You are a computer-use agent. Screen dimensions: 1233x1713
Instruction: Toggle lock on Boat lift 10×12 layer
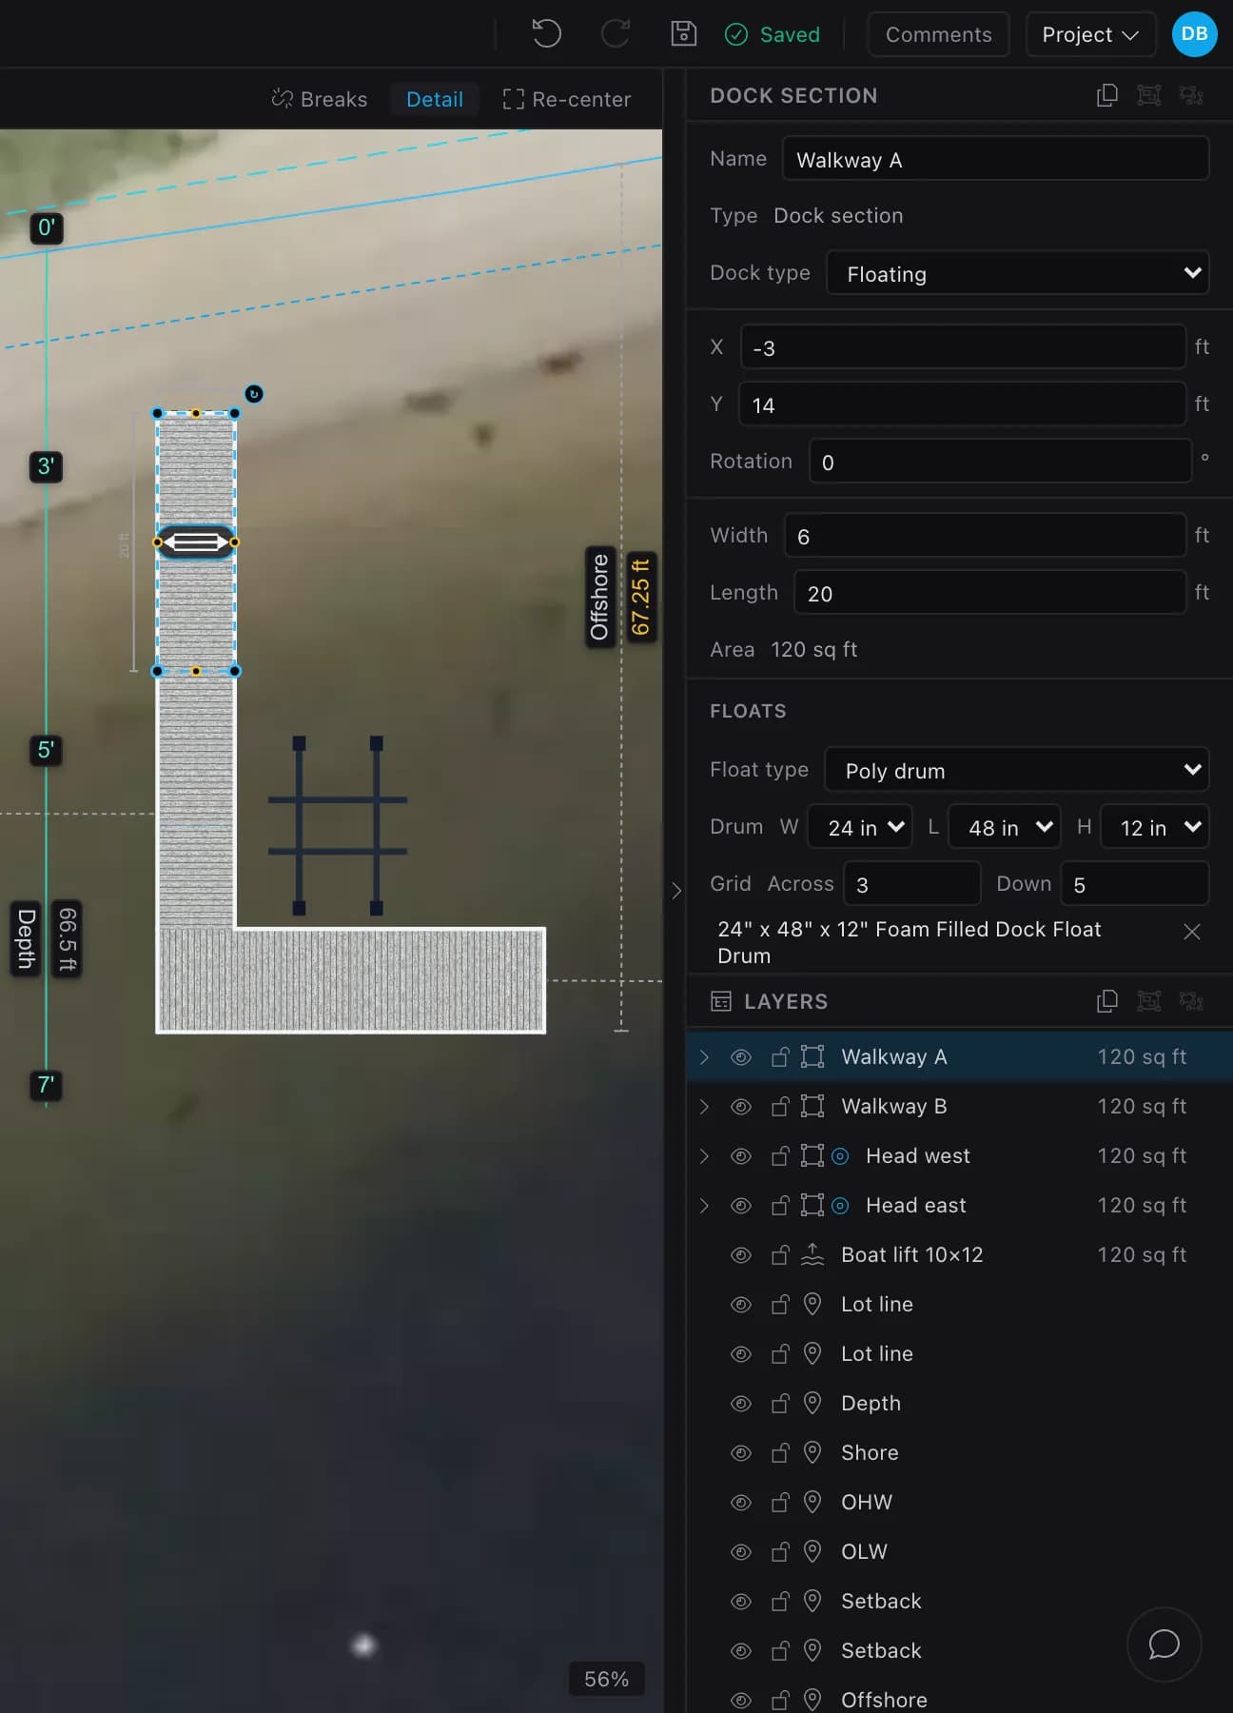click(780, 1254)
